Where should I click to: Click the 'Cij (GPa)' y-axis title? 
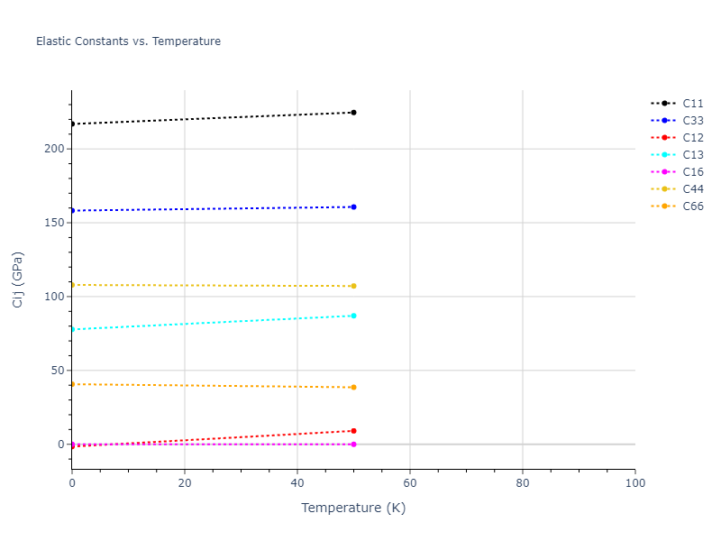click(x=18, y=280)
